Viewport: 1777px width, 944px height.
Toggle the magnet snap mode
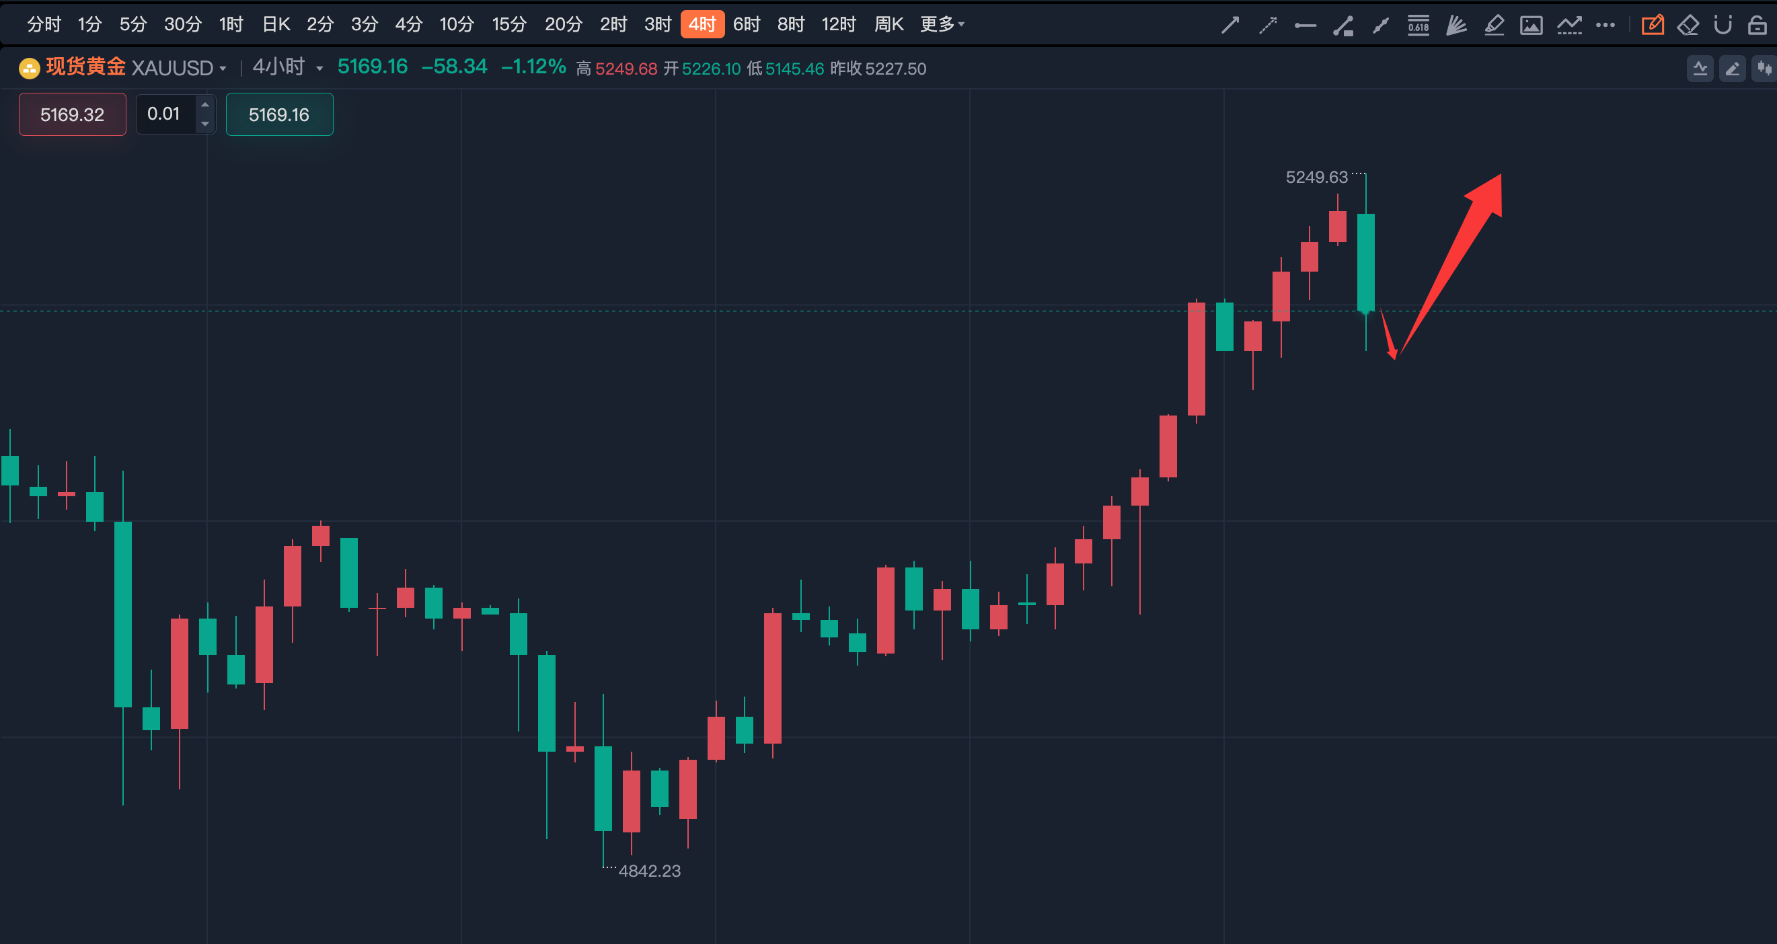pos(1723,26)
